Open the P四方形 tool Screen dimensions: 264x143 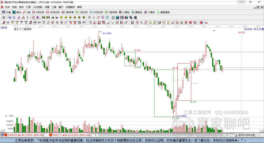click(38, 12)
